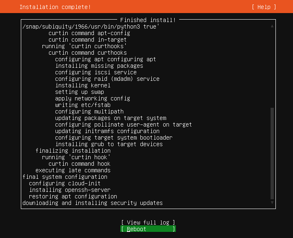293x238 pixels.
Task: Click the 'apply networking config' line
Action: point(93,98)
